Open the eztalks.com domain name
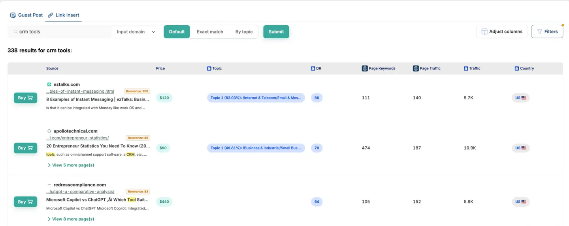The height and width of the screenshot is (226, 569). click(67, 84)
